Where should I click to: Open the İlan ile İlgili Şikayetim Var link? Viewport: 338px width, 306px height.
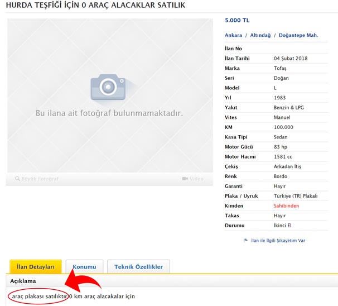pyautogui.click(x=278, y=241)
